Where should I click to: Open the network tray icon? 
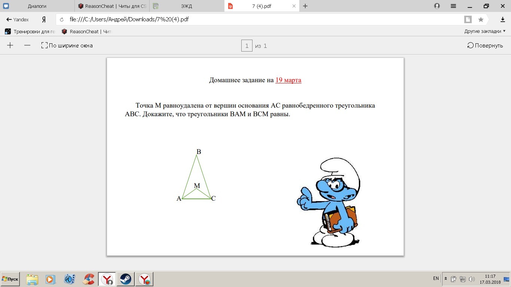point(463,279)
